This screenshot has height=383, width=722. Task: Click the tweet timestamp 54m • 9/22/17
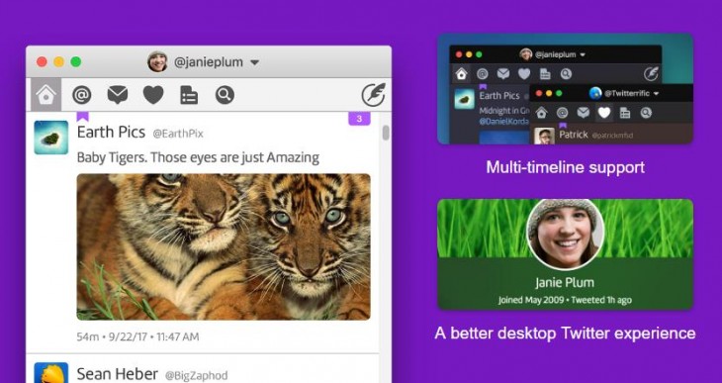point(137,336)
